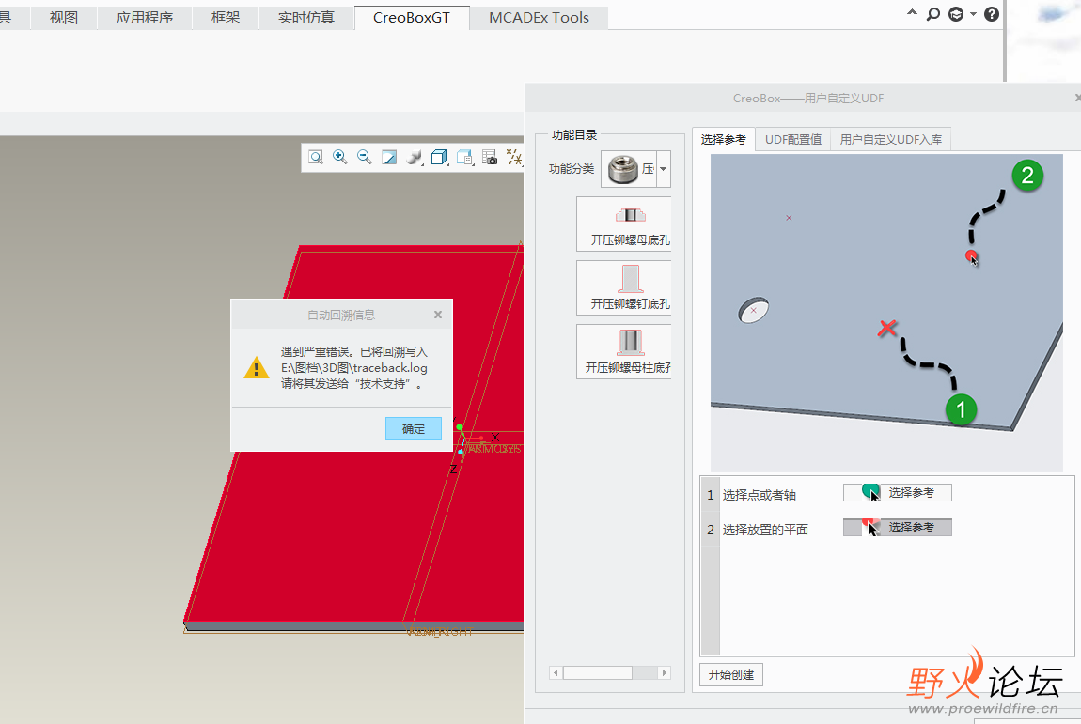Click 选择参考 button for 选择点或者轴
Screen dimensions: 1081x724
pyautogui.click(x=898, y=493)
